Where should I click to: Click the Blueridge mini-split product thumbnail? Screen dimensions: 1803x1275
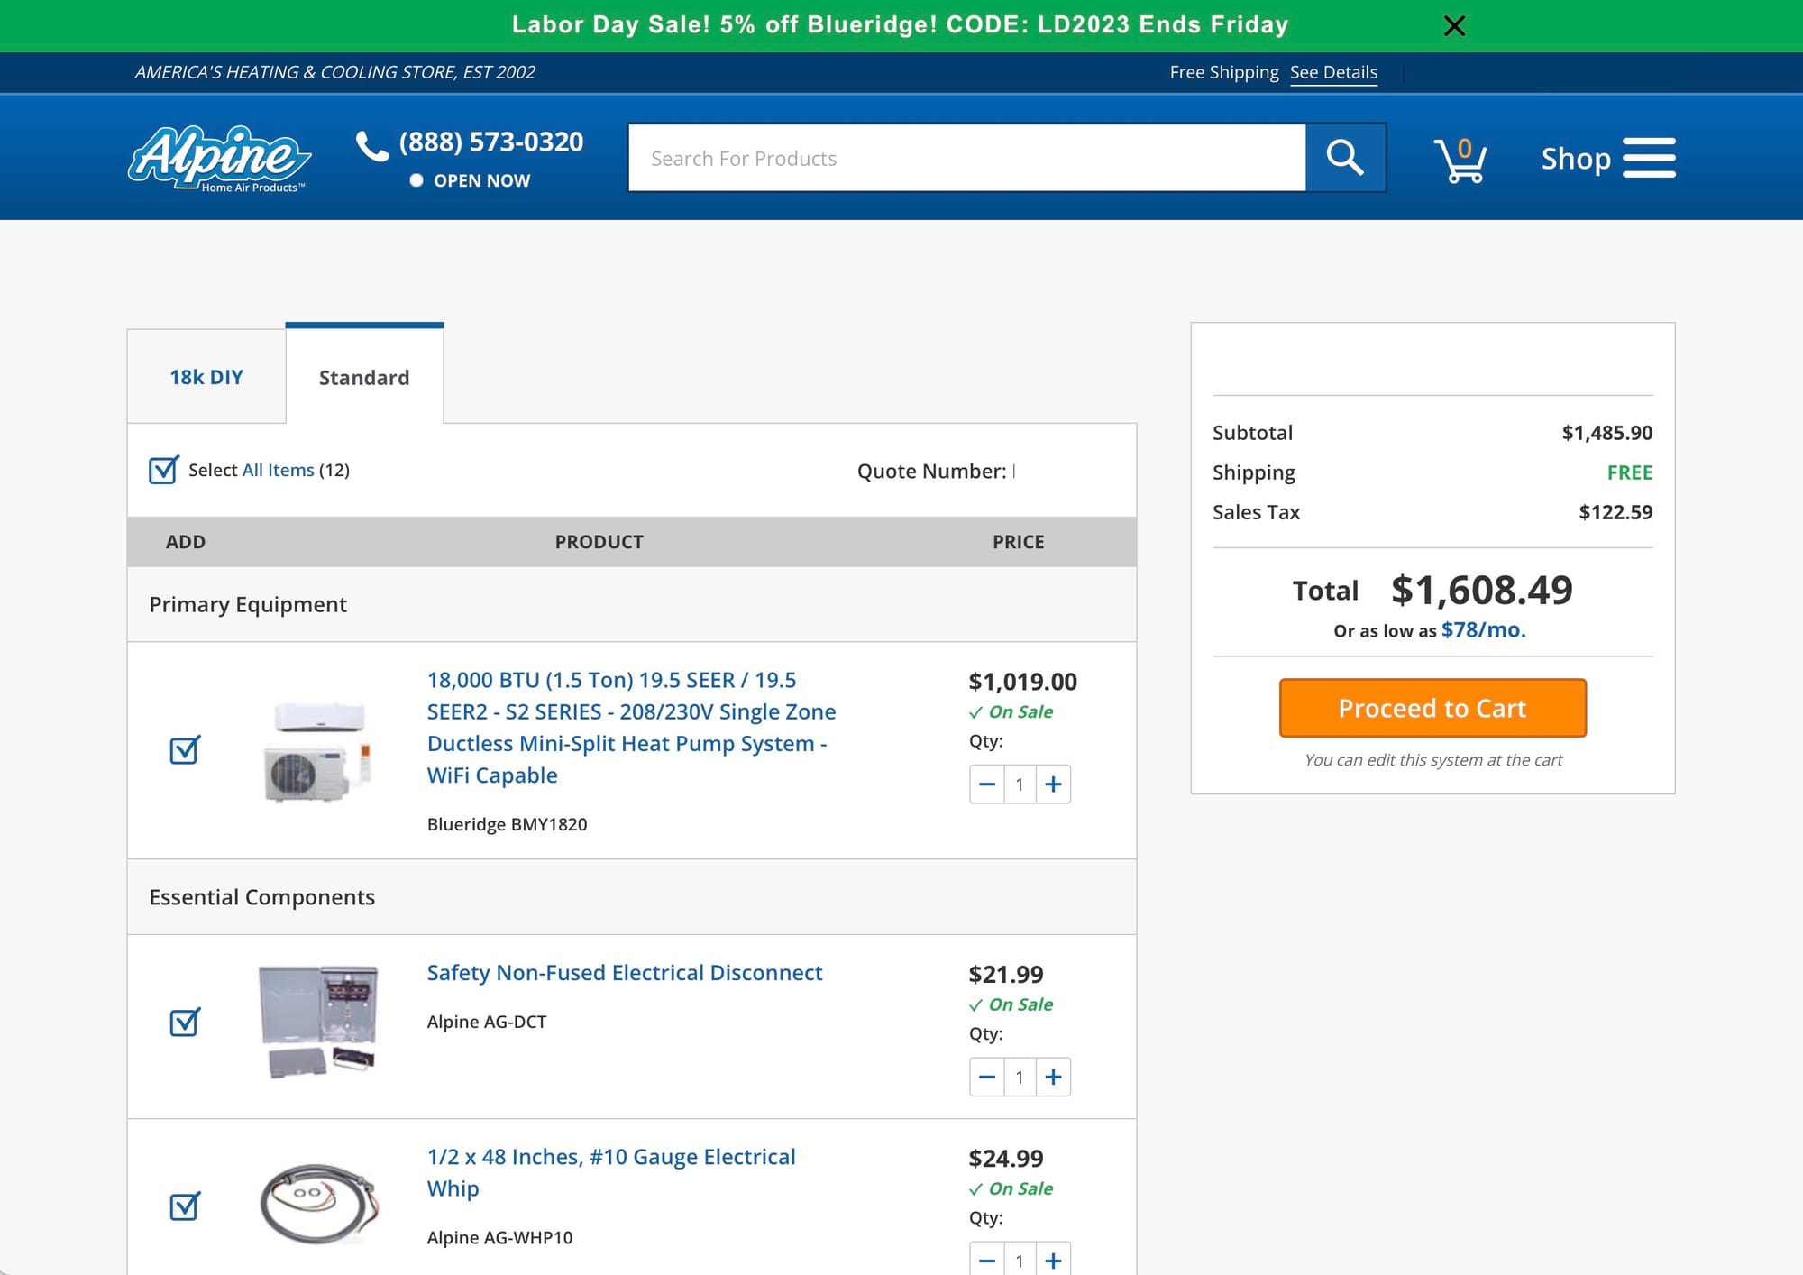(318, 752)
